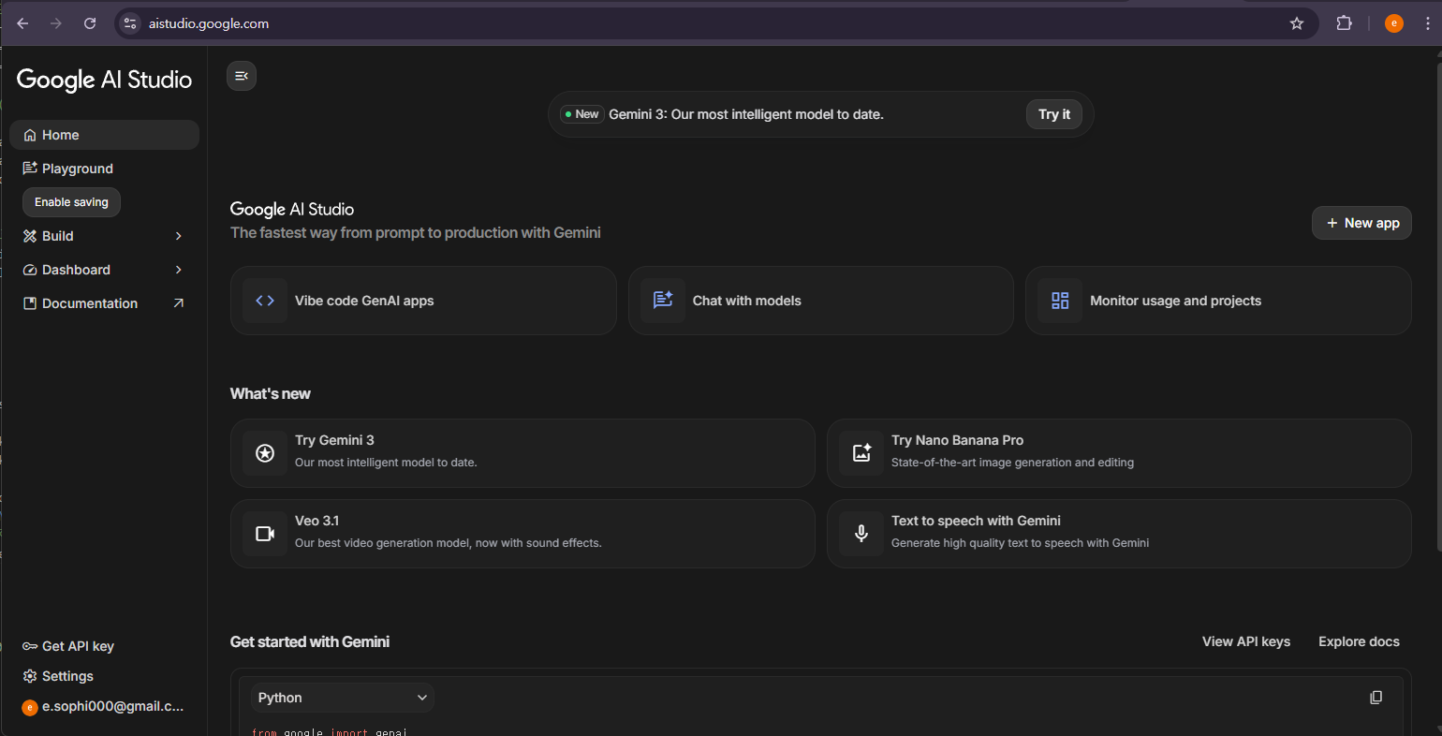Open the Chrome three-dot menu
This screenshot has height=736, width=1442.
[1428, 23]
